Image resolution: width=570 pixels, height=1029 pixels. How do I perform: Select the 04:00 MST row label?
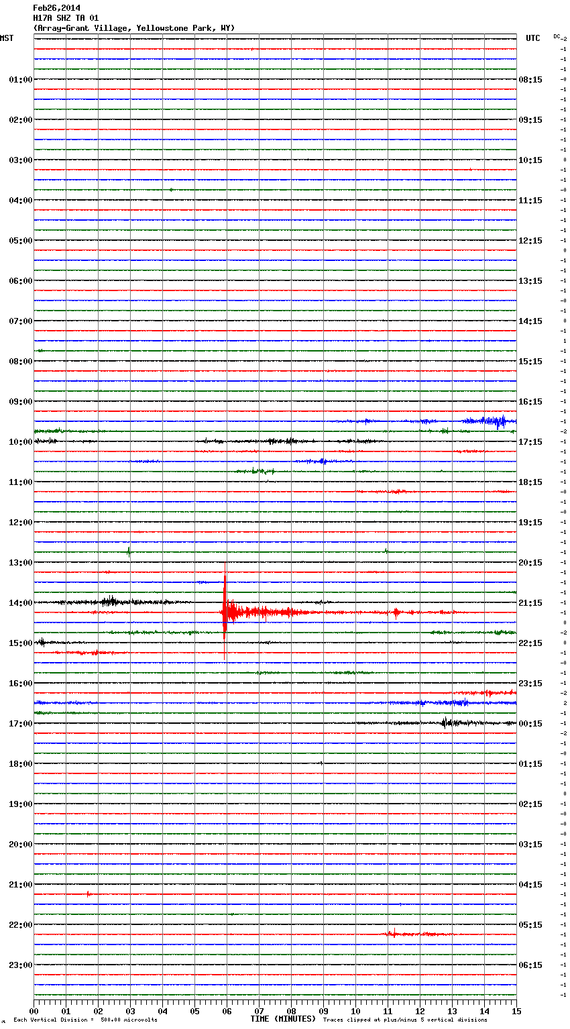(20, 200)
